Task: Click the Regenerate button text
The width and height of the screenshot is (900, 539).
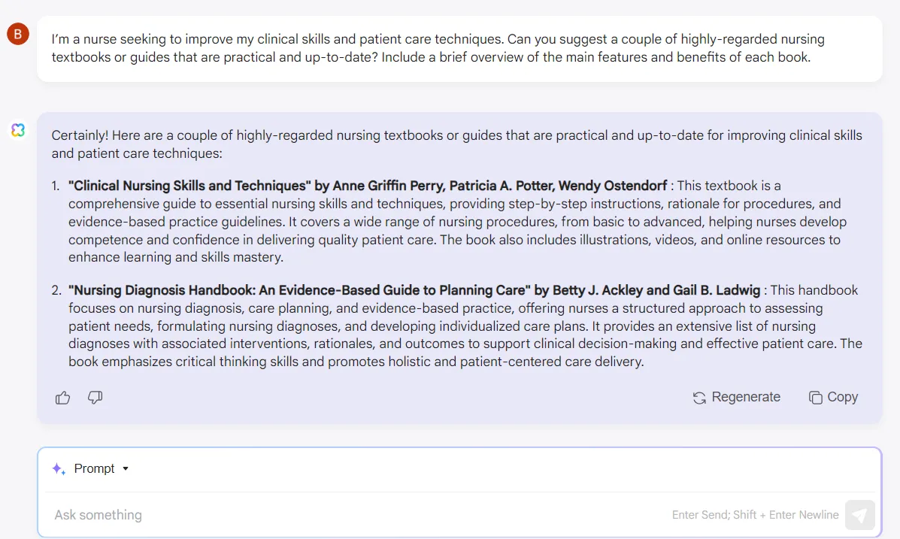Action: (746, 397)
